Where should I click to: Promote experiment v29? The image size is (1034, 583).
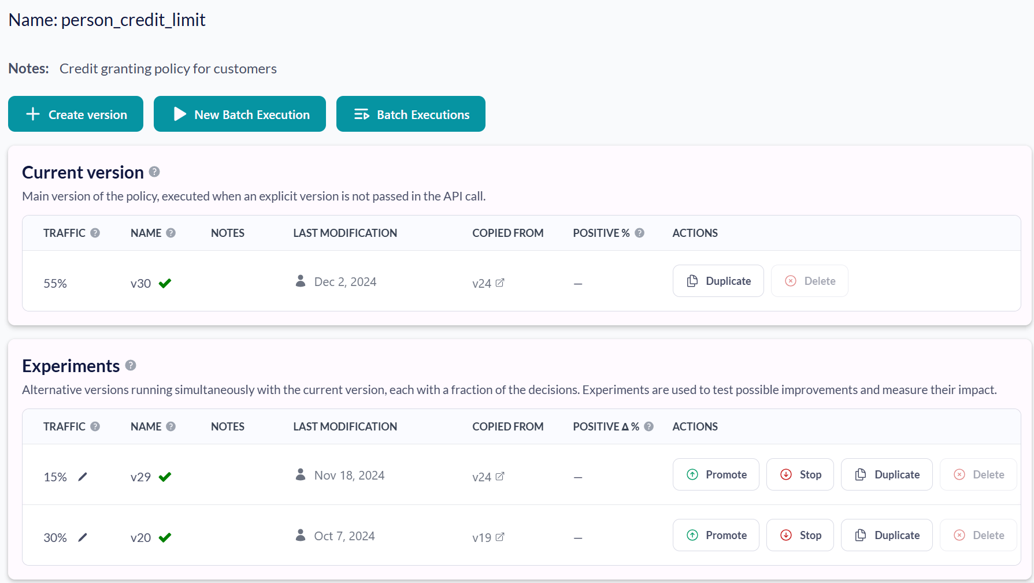coord(716,474)
